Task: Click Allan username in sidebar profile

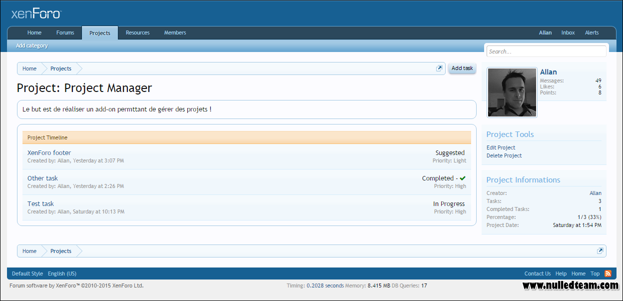Action: (x=548, y=72)
